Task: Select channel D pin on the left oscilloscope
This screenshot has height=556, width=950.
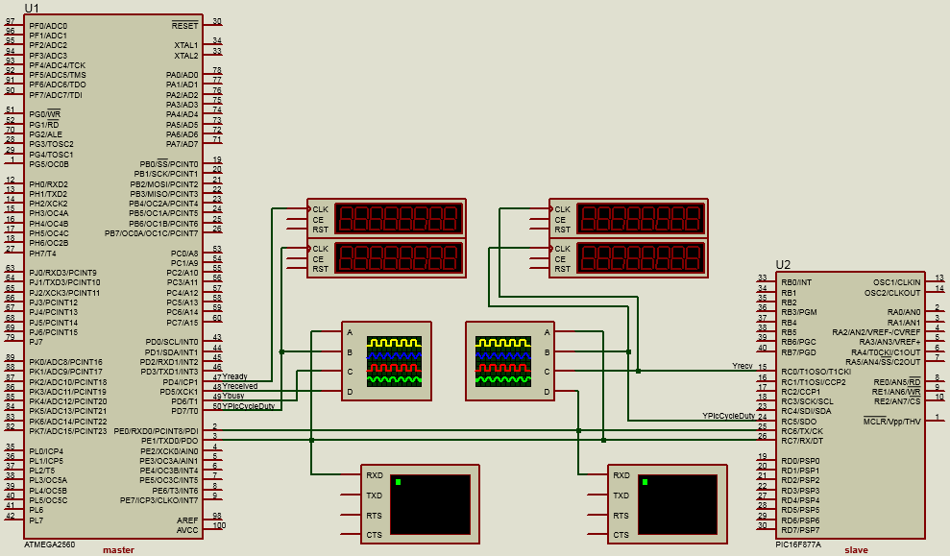Action: point(350,392)
